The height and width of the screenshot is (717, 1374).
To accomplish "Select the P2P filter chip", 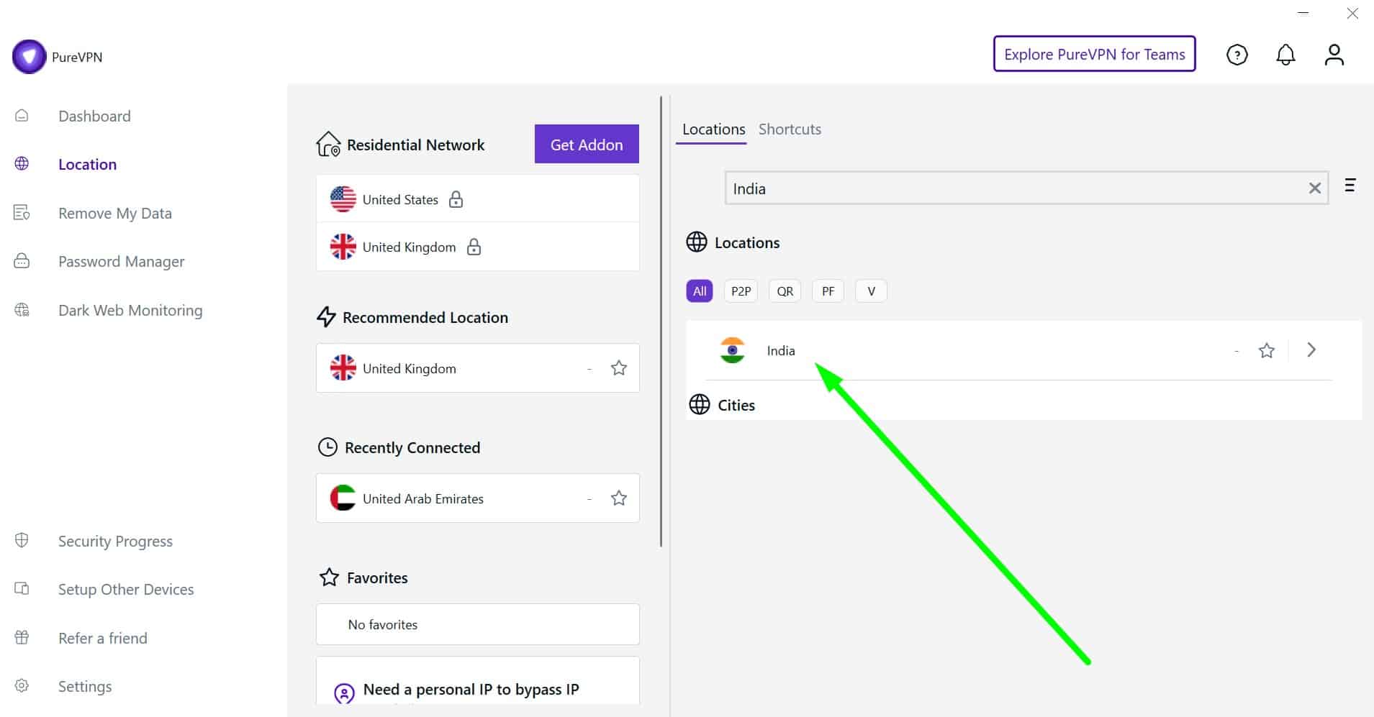I will [741, 291].
